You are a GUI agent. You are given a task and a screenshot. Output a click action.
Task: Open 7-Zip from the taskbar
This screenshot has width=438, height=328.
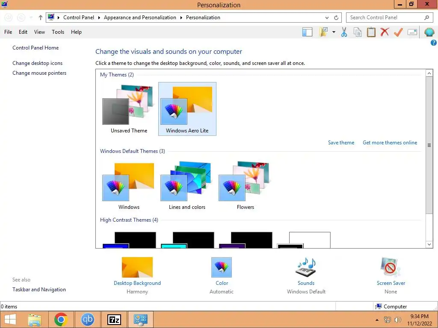[x=114, y=319]
